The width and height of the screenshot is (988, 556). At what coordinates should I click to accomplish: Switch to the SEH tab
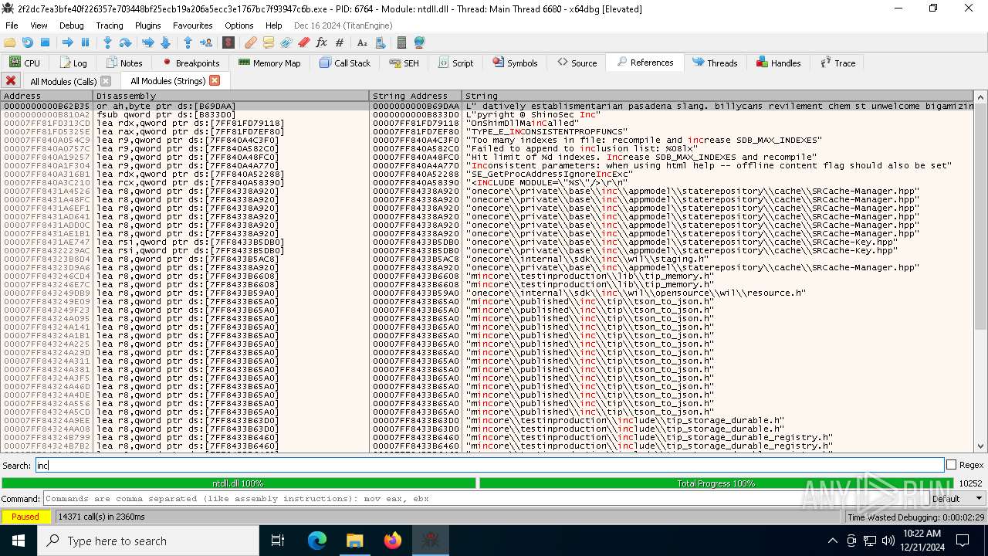(x=404, y=63)
